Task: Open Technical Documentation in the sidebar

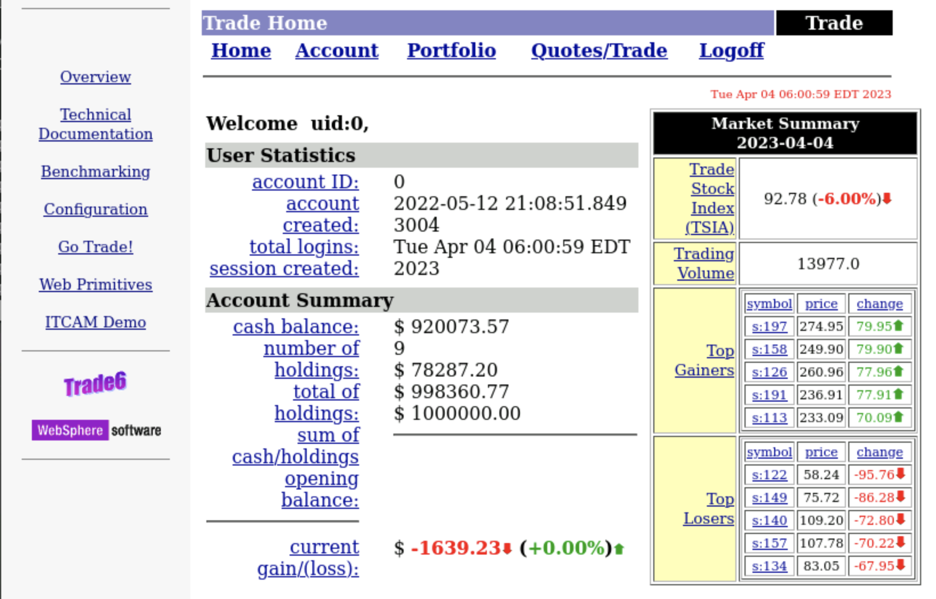Action: coord(96,124)
